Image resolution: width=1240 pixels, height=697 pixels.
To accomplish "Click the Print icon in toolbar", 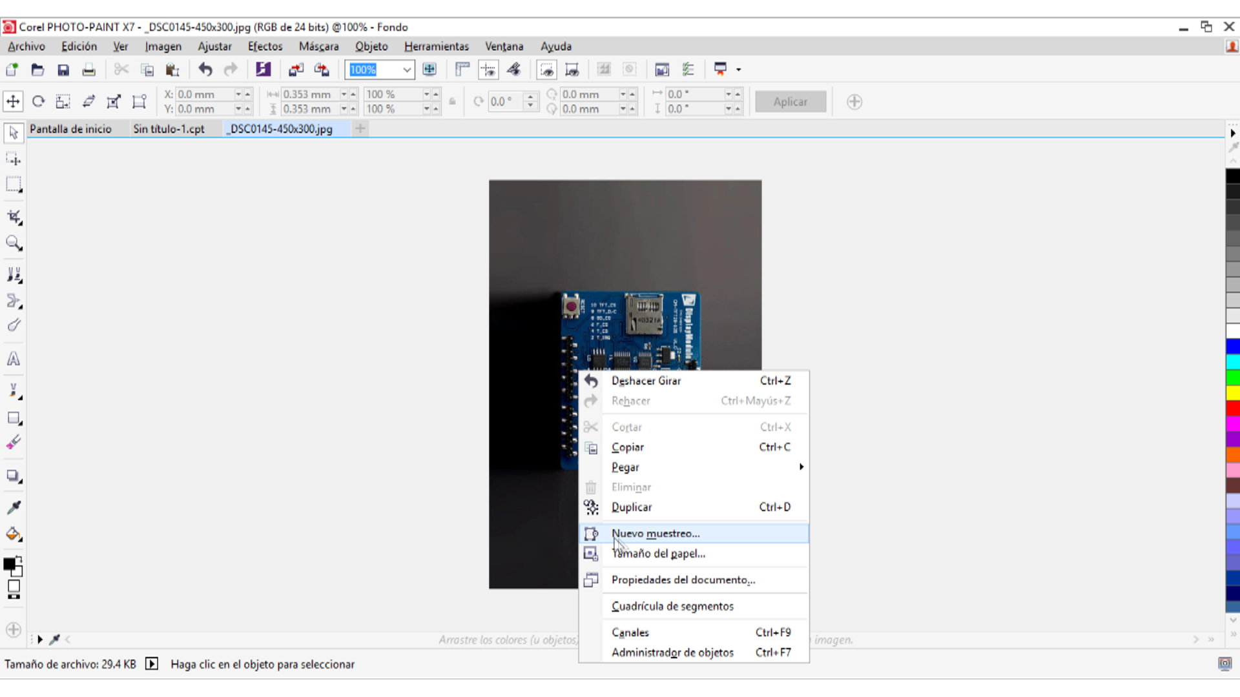I will 89,70.
